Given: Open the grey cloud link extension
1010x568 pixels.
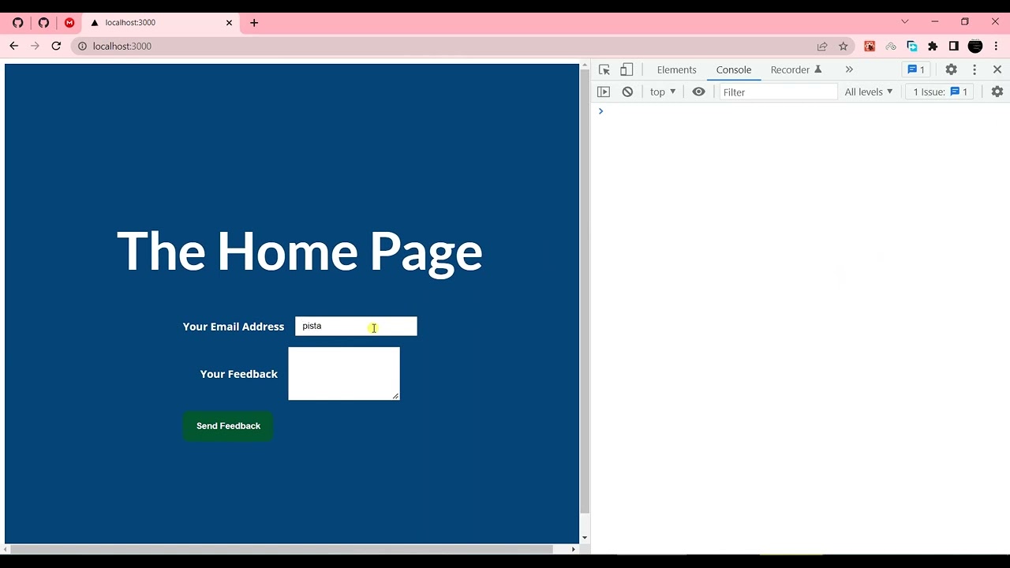Looking at the screenshot, I should [x=891, y=46].
